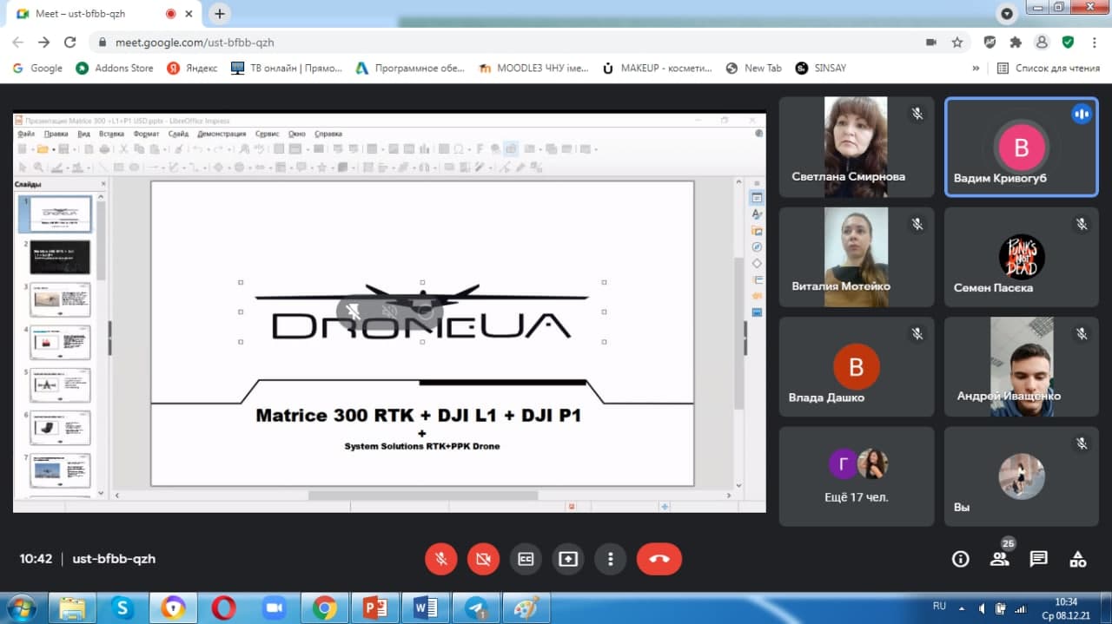Open the Программное обе... bookmark

pyautogui.click(x=410, y=69)
